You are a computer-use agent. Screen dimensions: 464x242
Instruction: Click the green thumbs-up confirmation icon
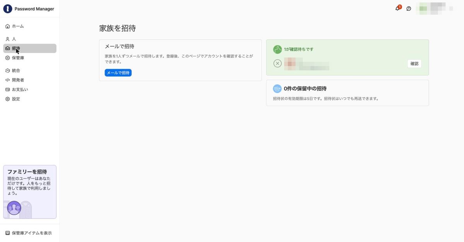click(x=277, y=49)
